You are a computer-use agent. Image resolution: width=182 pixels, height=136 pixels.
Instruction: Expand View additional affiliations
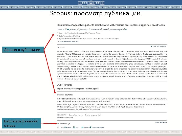point(68,42)
